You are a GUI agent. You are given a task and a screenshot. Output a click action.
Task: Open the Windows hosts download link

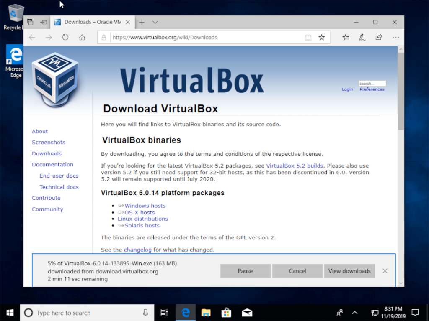(146, 206)
